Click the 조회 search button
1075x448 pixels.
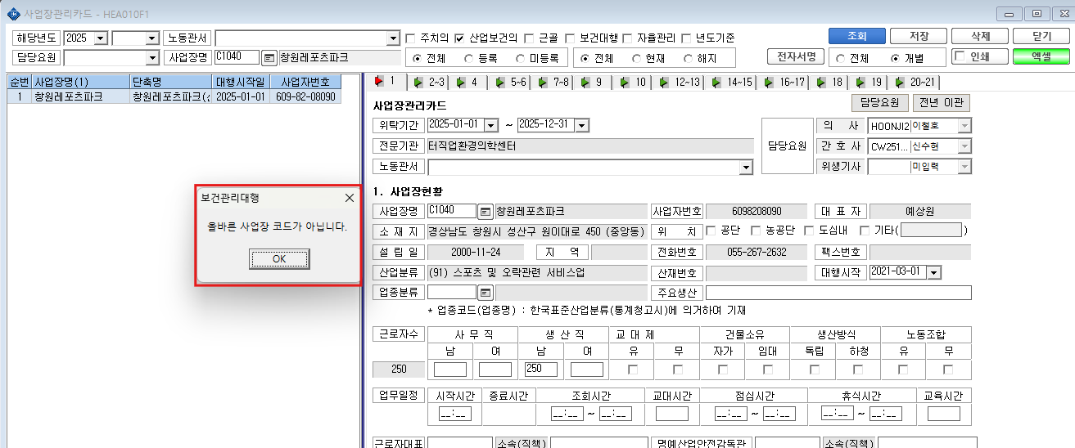(x=856, y=36)
